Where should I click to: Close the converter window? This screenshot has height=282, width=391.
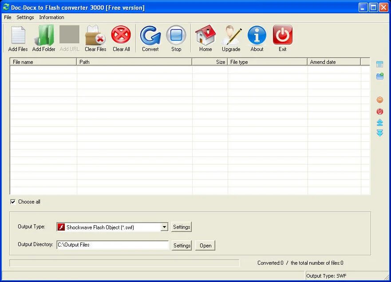tap(383, 7)
